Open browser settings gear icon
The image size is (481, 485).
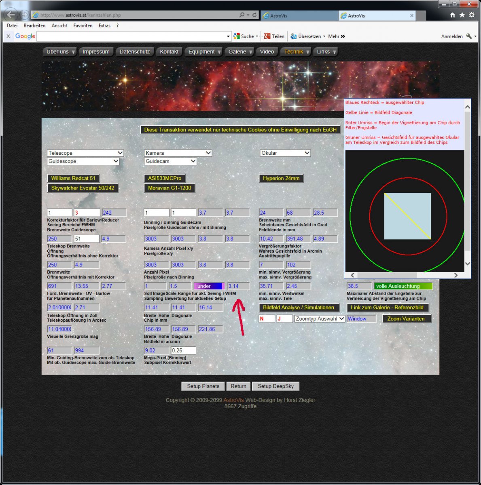tap(472, 15)
